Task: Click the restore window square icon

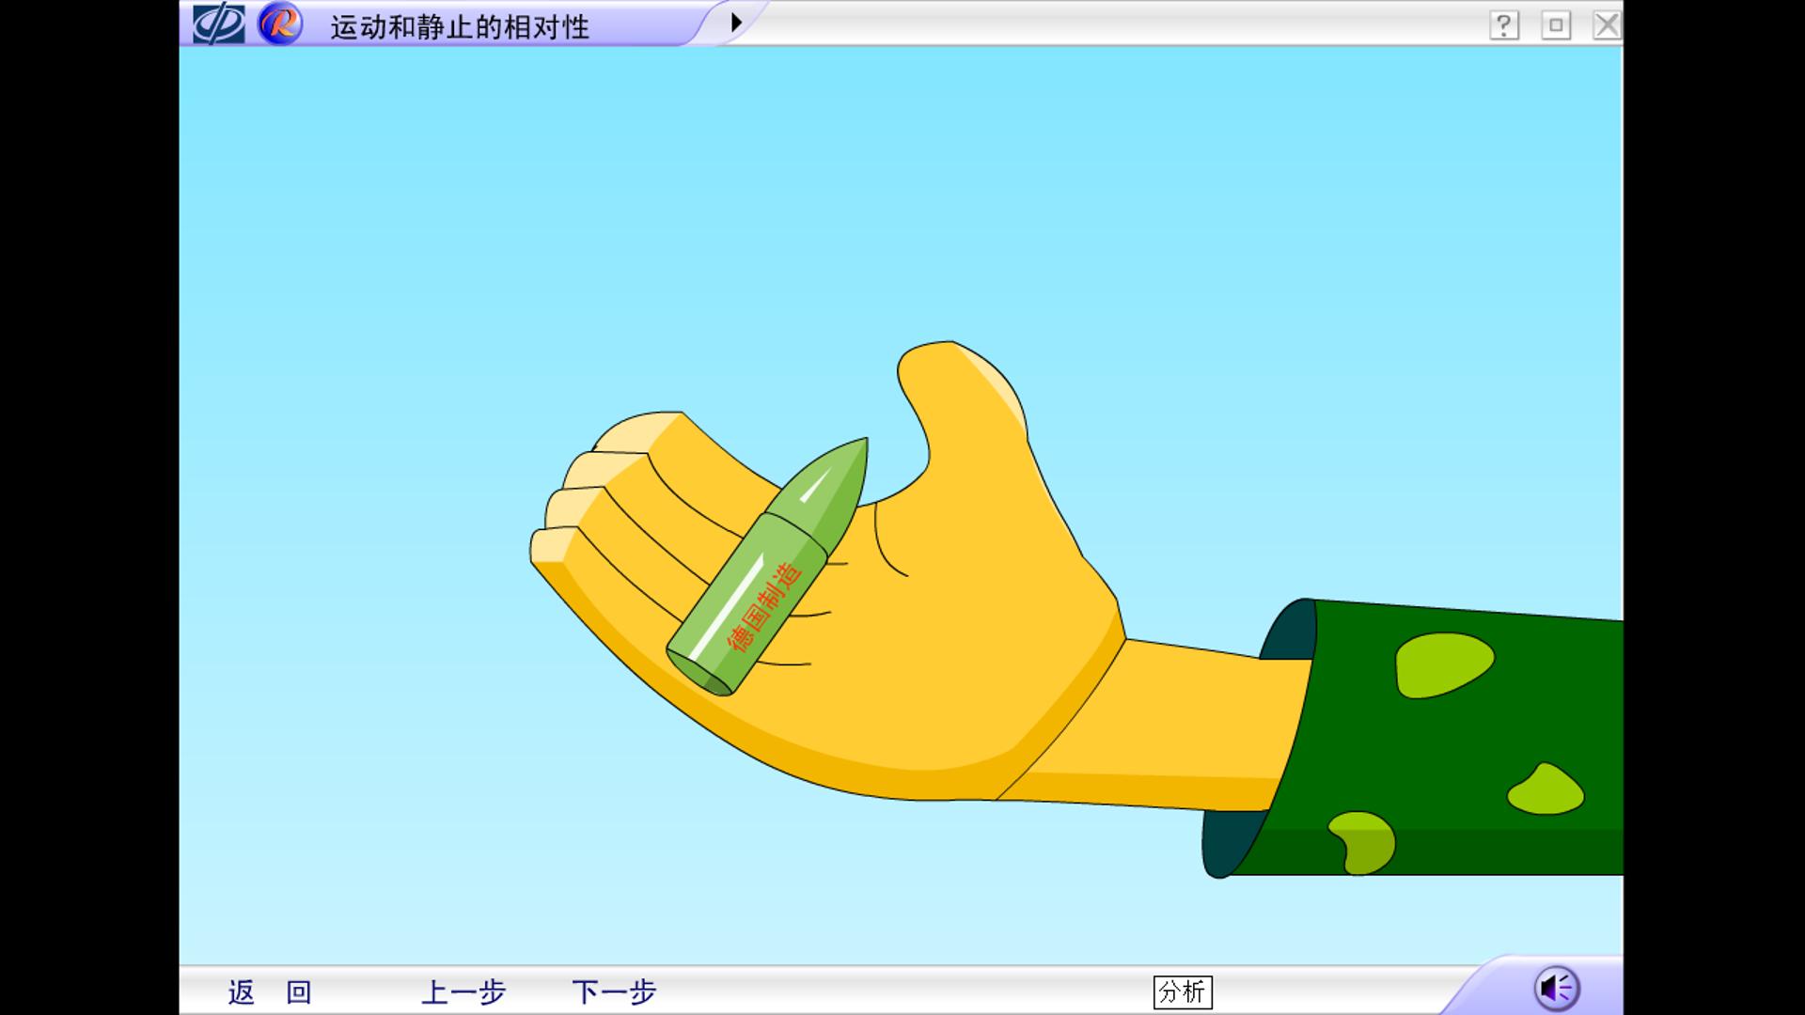Action: pos(1556,25)
